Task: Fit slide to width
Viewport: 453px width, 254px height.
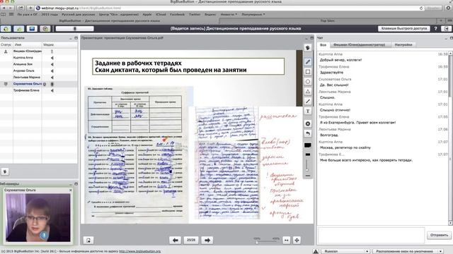Action: 286,240
